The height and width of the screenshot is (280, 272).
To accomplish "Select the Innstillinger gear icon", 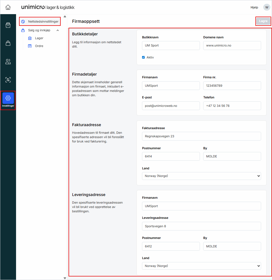I will (8, 98).
